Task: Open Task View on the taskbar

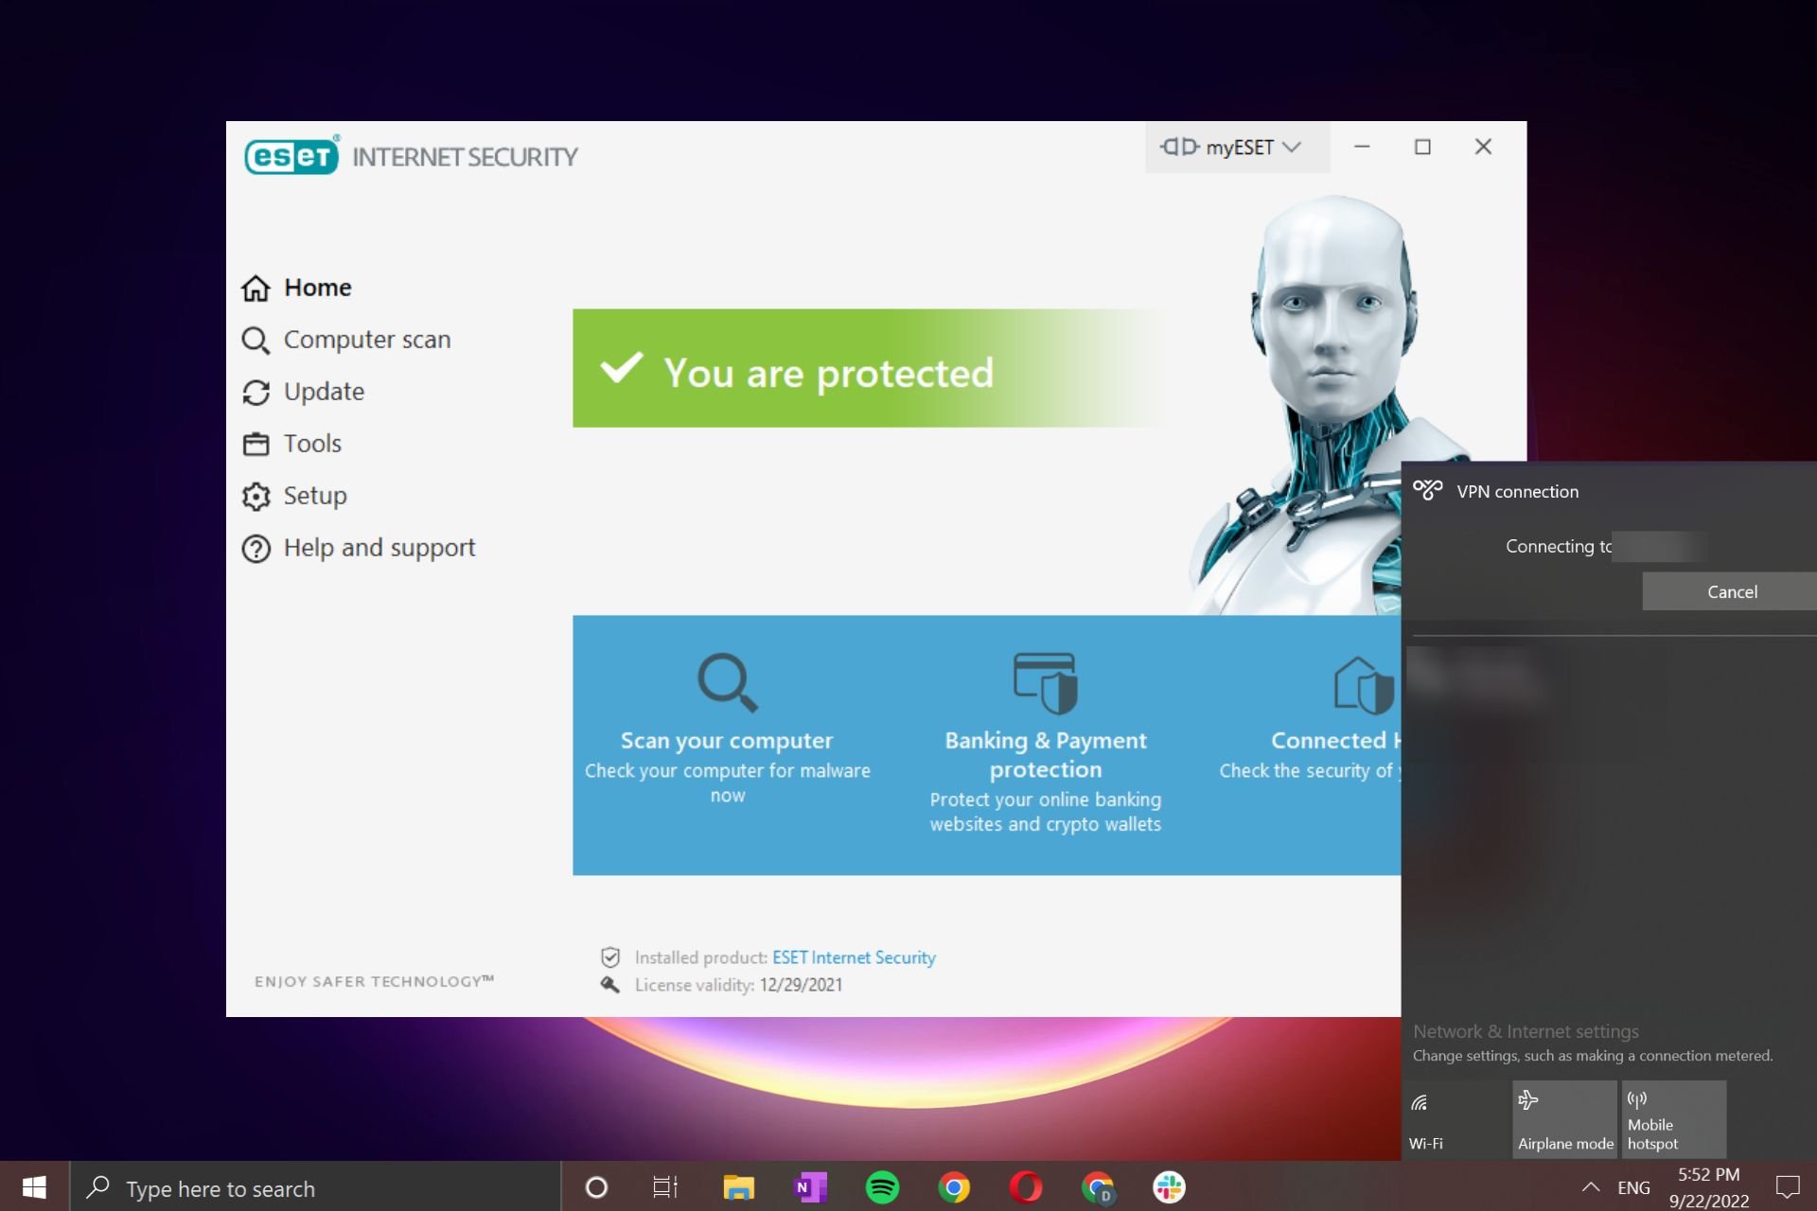Action: (x=665, y=1187)
